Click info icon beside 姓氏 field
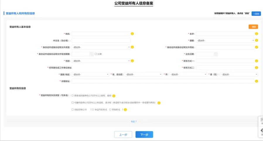 pos(132,34)
